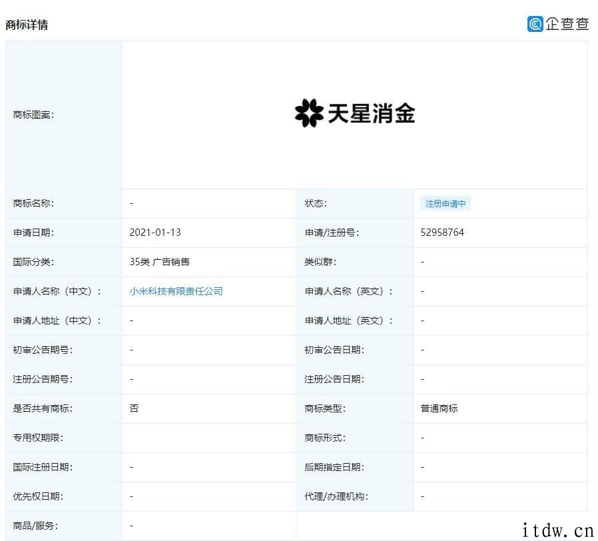Click the 商标形式 label

325,438
